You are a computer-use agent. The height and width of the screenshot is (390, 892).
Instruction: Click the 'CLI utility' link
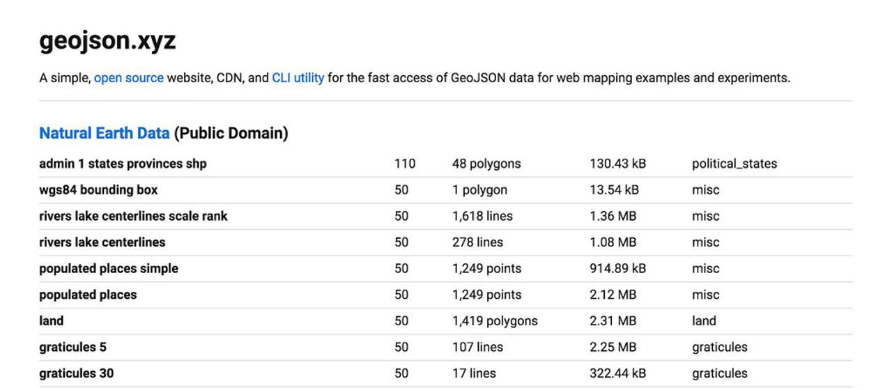click(x=298, y=78)
